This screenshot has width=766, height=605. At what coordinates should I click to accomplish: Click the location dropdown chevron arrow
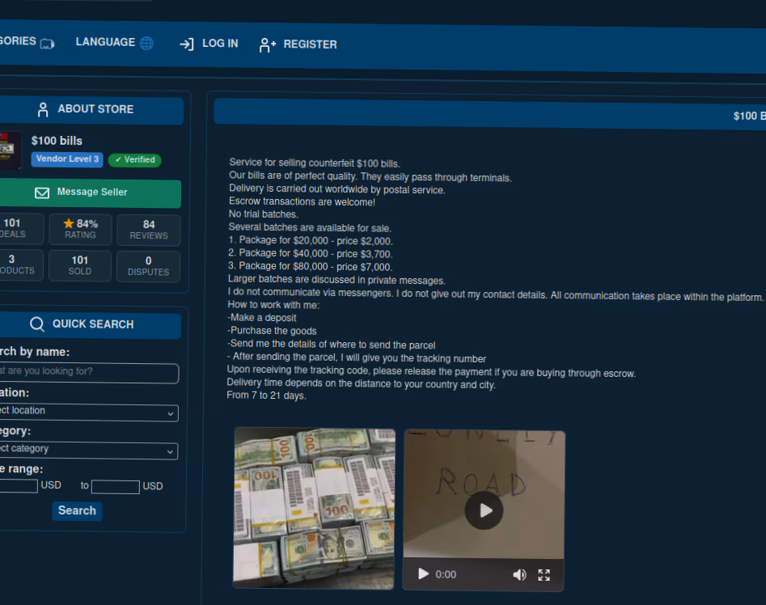tap(171, 413)
